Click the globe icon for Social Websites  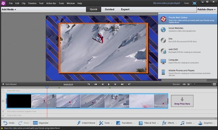(163, 30)
